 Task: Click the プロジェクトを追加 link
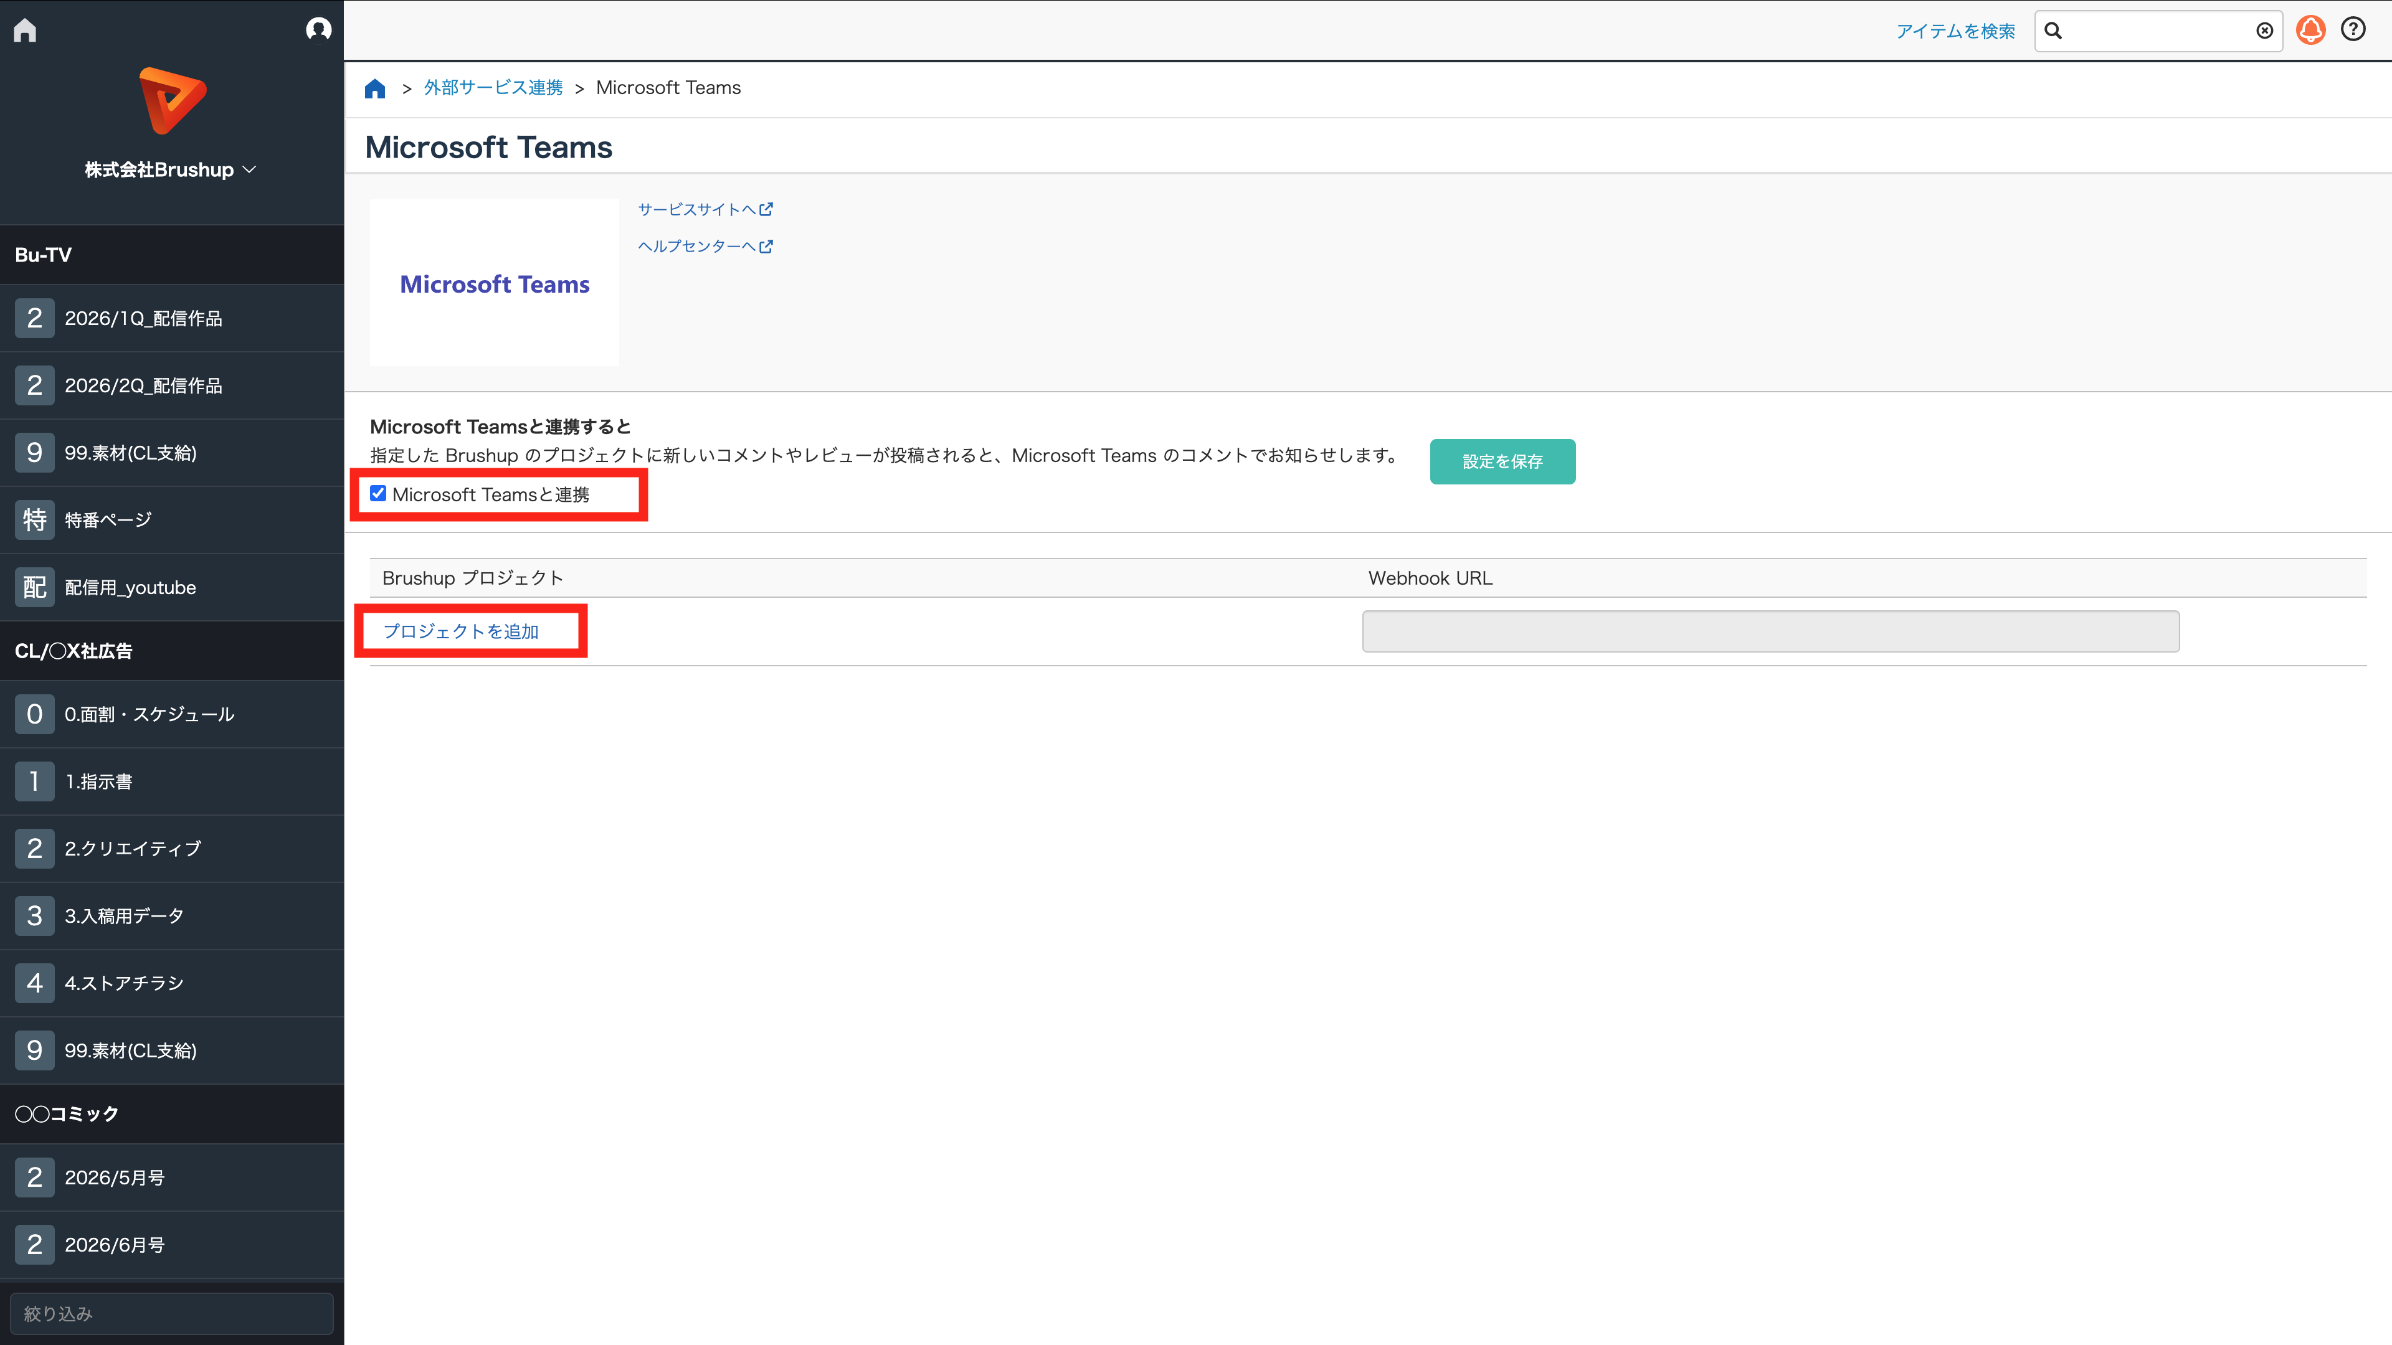460,631
